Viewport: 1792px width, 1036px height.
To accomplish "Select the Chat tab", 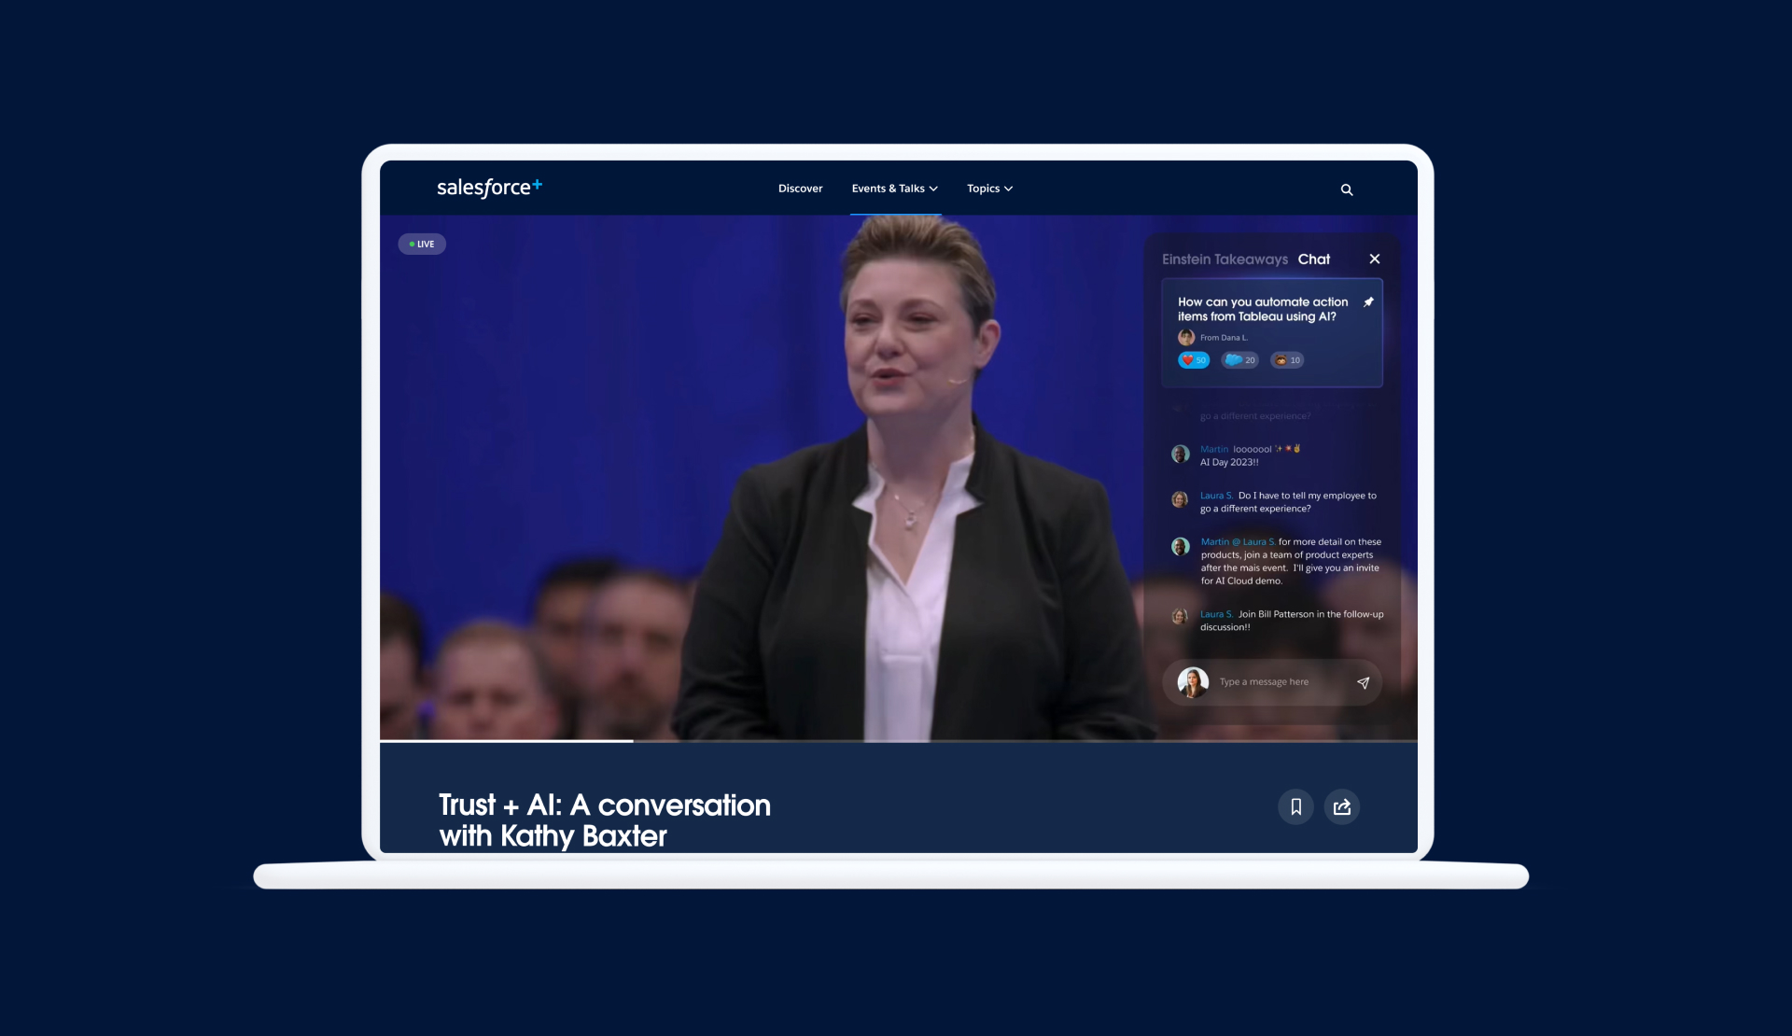I will pos(1313,259).
